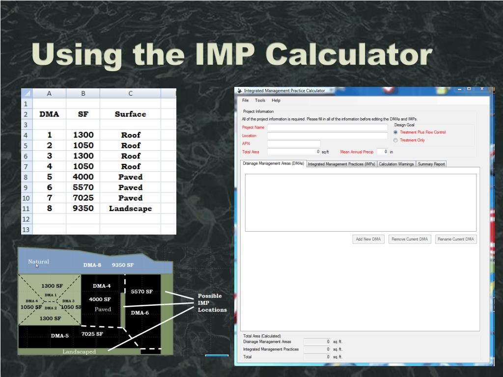
Task: Switch to Drainage Management Areas (DMAs) tab
Action: coord(273,163)
